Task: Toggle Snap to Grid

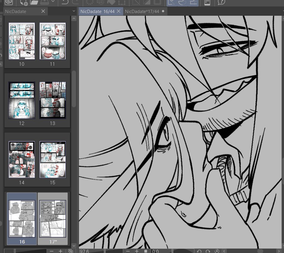Action: [193, 3]
